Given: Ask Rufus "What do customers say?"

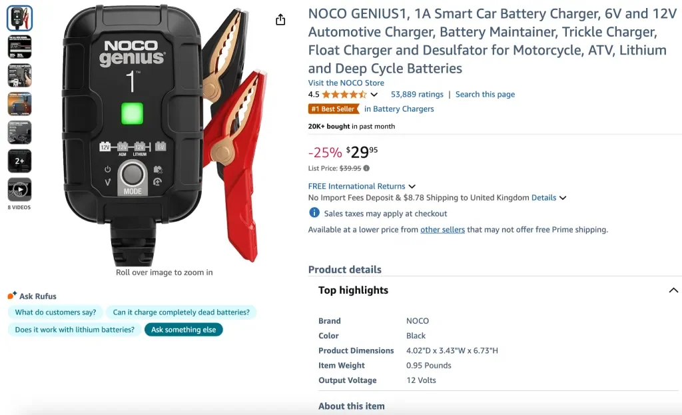Looking at the screenshot, I should (x=55, y=312).
